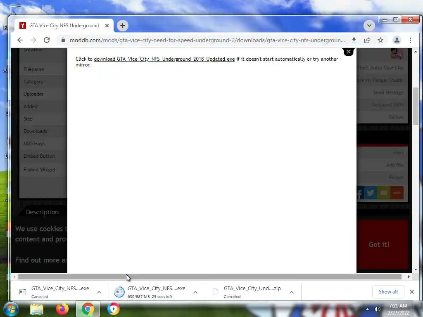The height and width of the screenshot is (317, 423).
Task: Close the download popup overlay
Action: coord(349,52)
